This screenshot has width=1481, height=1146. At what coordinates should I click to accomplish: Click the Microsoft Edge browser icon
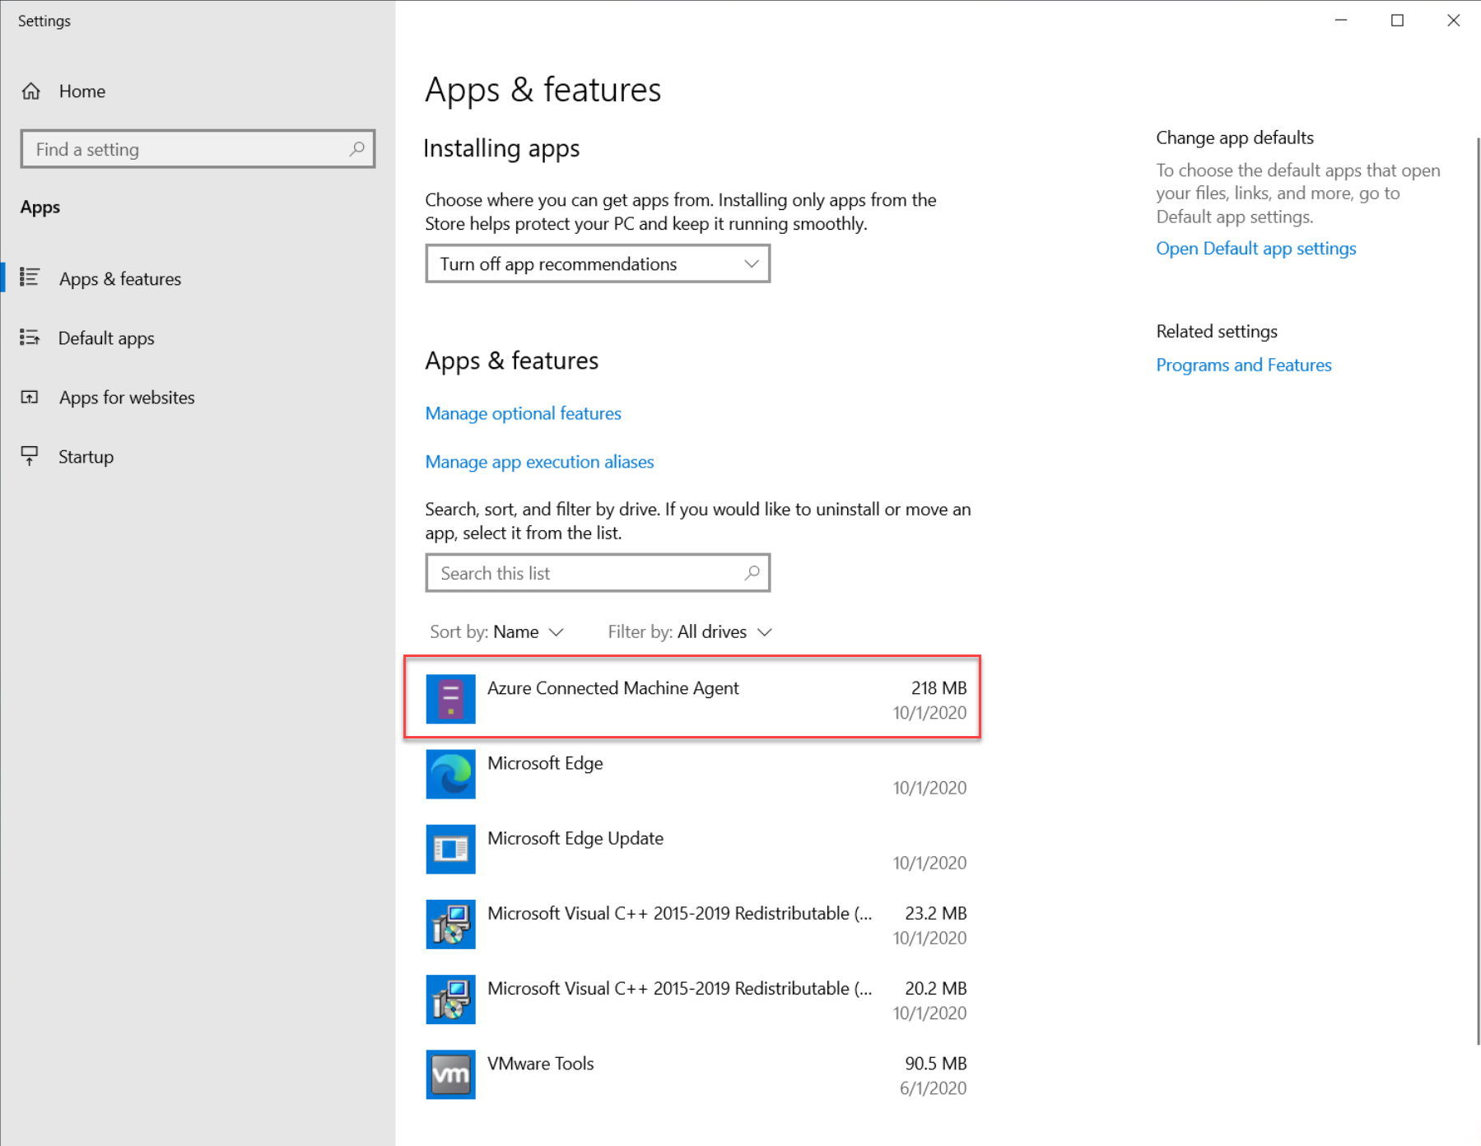450,774
